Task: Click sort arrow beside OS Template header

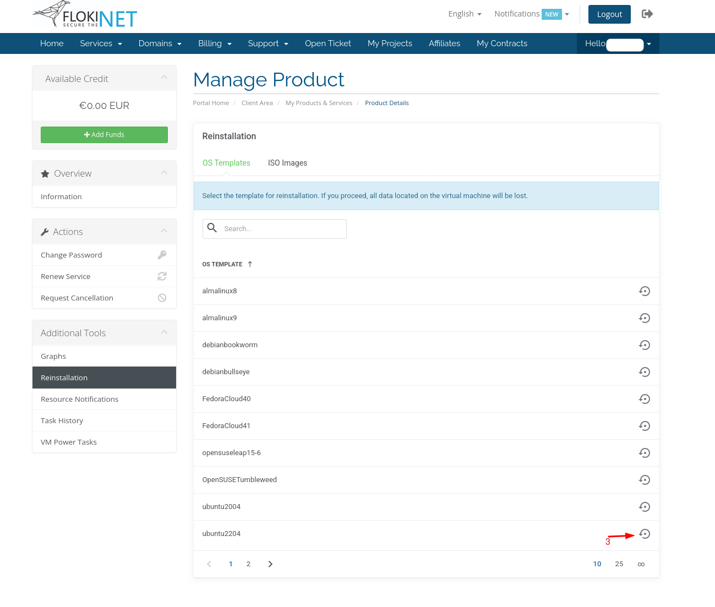Action: click(x=250, y=264)
